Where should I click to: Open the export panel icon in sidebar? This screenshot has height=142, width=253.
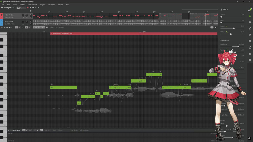coord(250,47)
